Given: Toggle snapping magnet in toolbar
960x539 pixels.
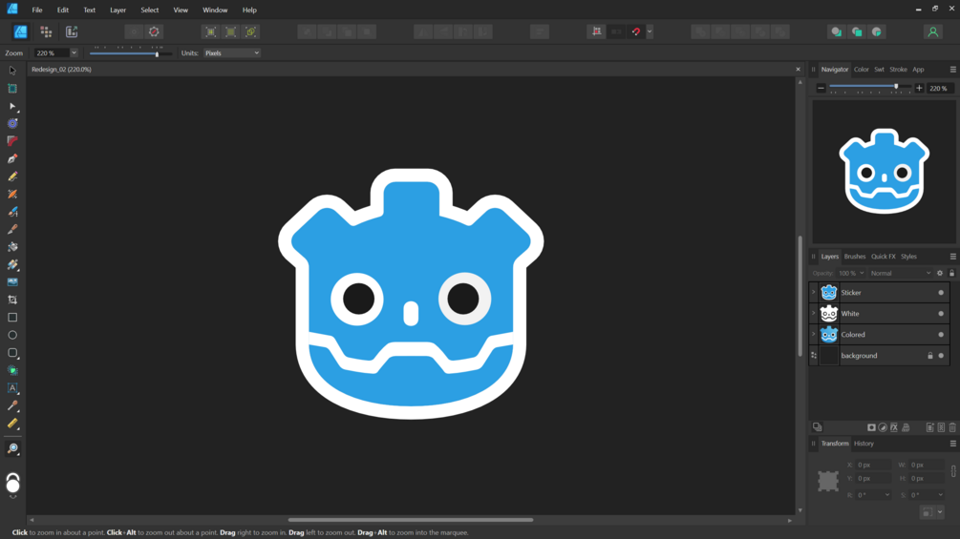Looking at the screenshot, I should click(x=636, y=31).
